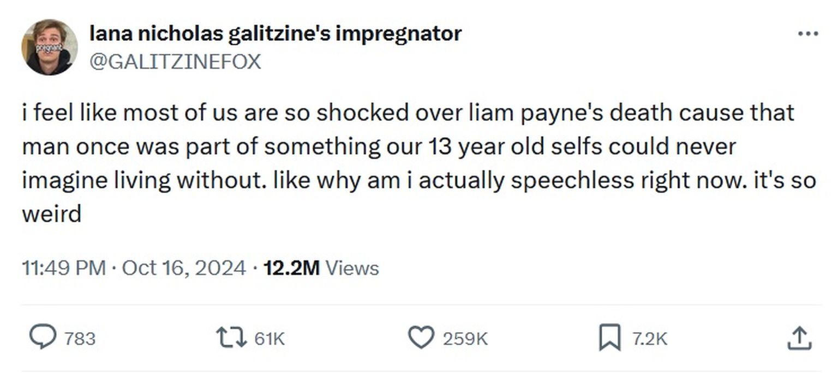Like the tweet with the heart icon
Image resolution: width=838 pixels, height=373 pixels.
coord(421,338)
